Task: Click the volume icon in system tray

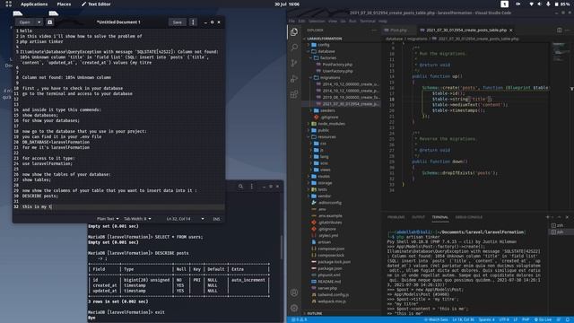Action: tap(539, 4)
